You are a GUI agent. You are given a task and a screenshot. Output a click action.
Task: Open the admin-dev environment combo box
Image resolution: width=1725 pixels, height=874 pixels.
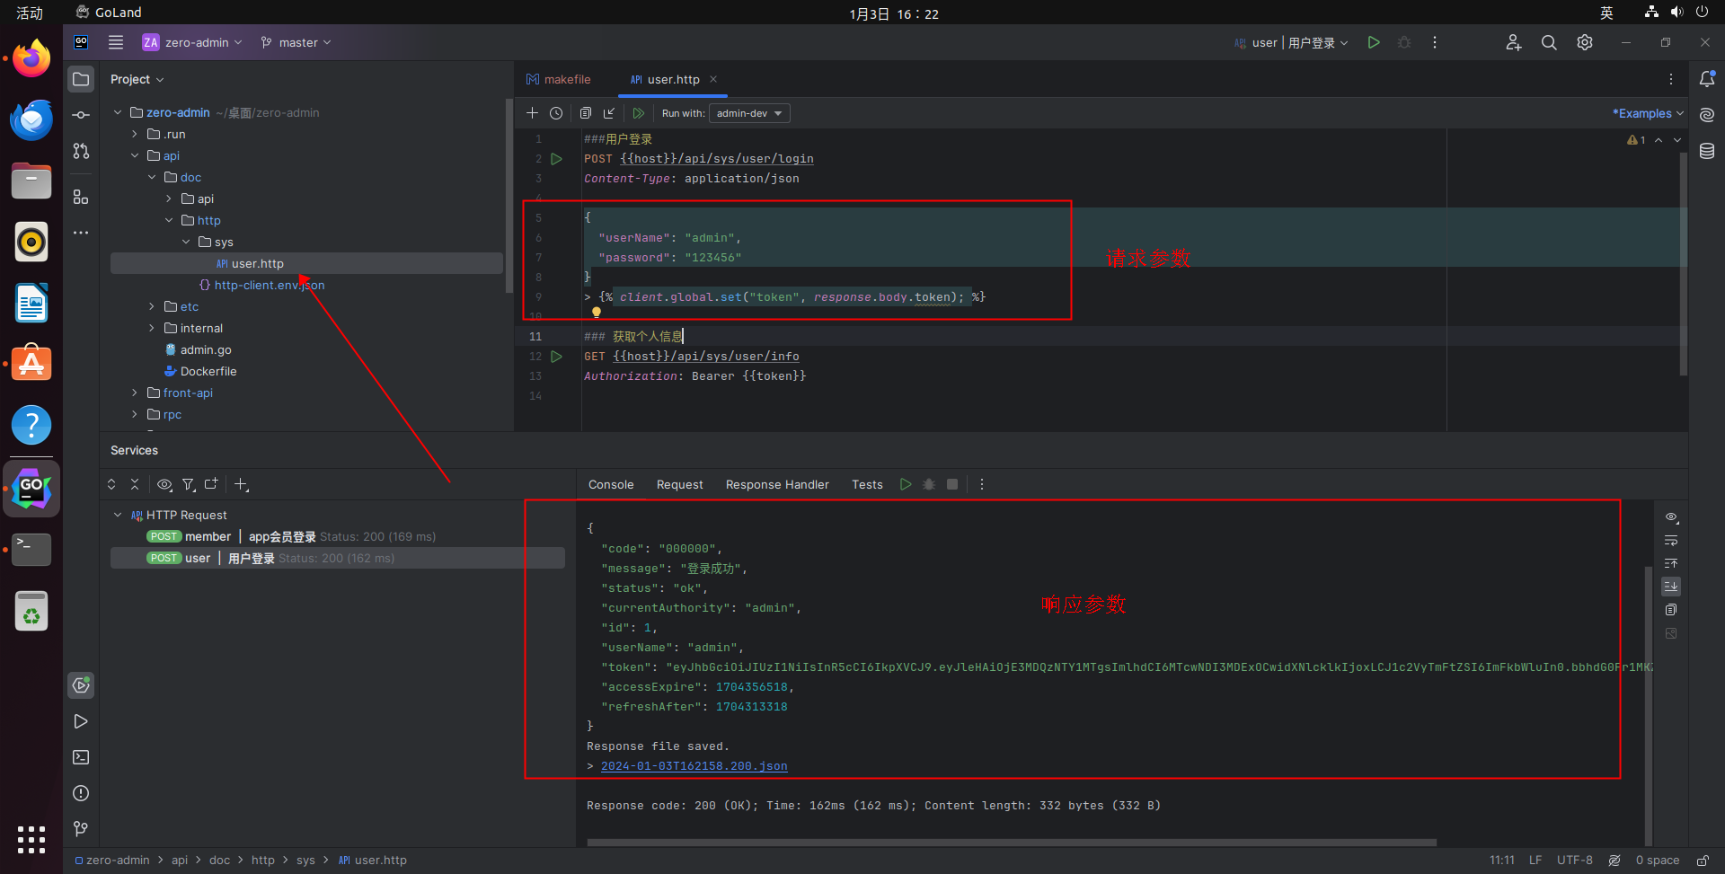point(749,113)
